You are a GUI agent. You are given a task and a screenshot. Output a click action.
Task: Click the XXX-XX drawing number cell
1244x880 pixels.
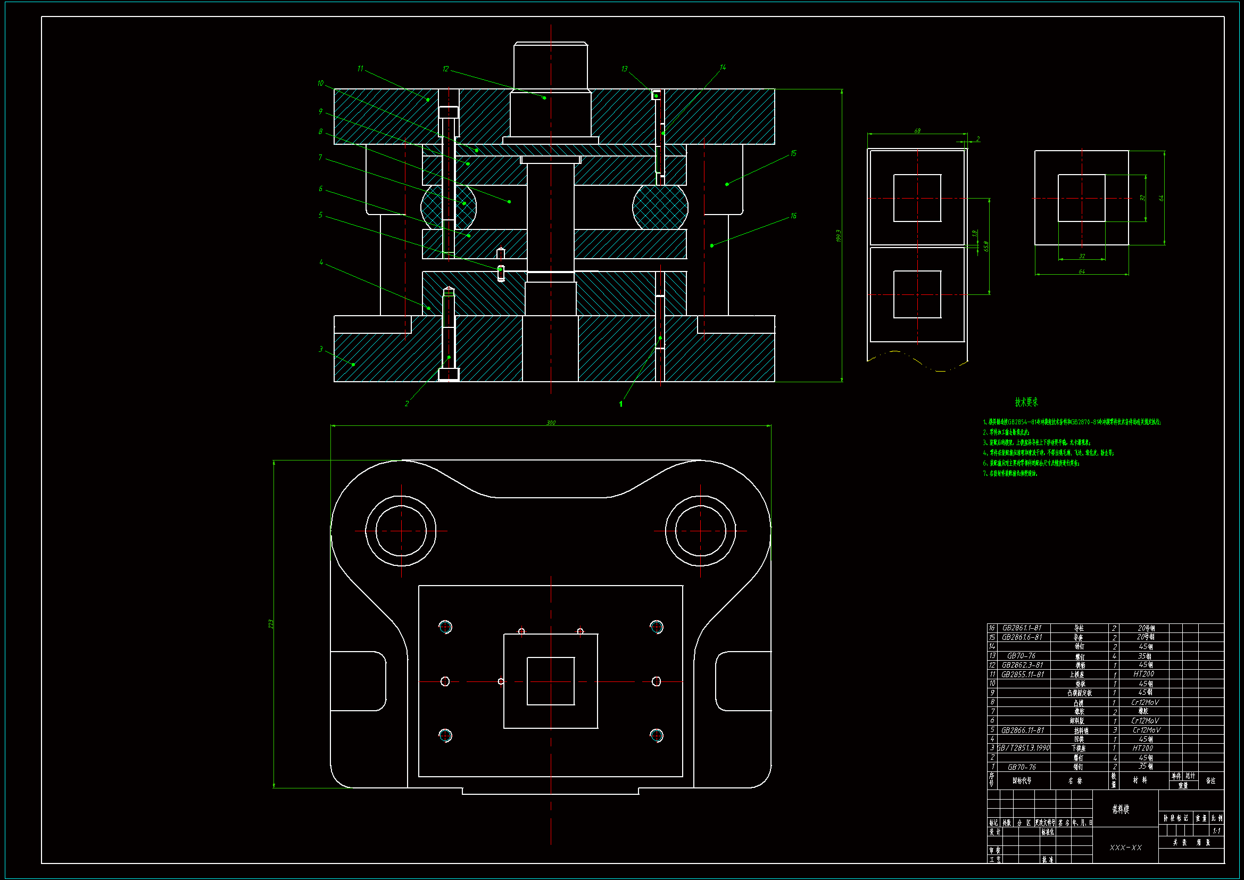pyautogui.click(x=1125, y=848)
